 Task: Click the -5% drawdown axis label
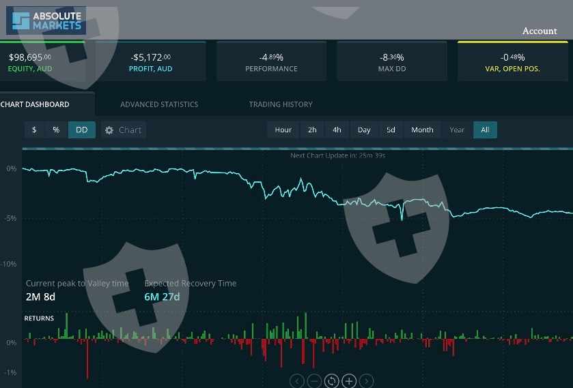pyautogui.click(x=10, y=219)
